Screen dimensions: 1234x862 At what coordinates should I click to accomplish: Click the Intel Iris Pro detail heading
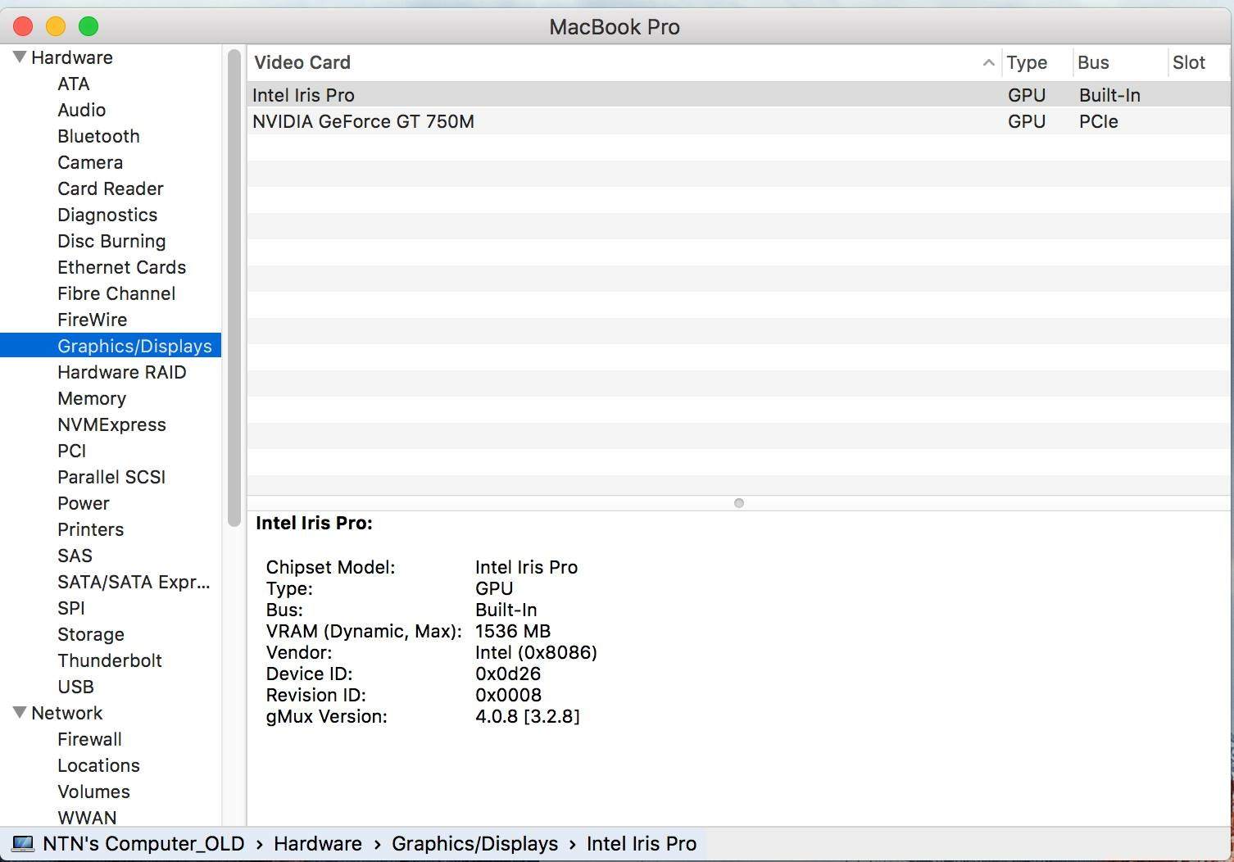pos(314,523)
